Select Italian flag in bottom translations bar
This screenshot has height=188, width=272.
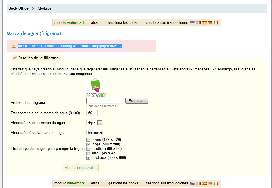pyautogui.click(x=216, y=184)
